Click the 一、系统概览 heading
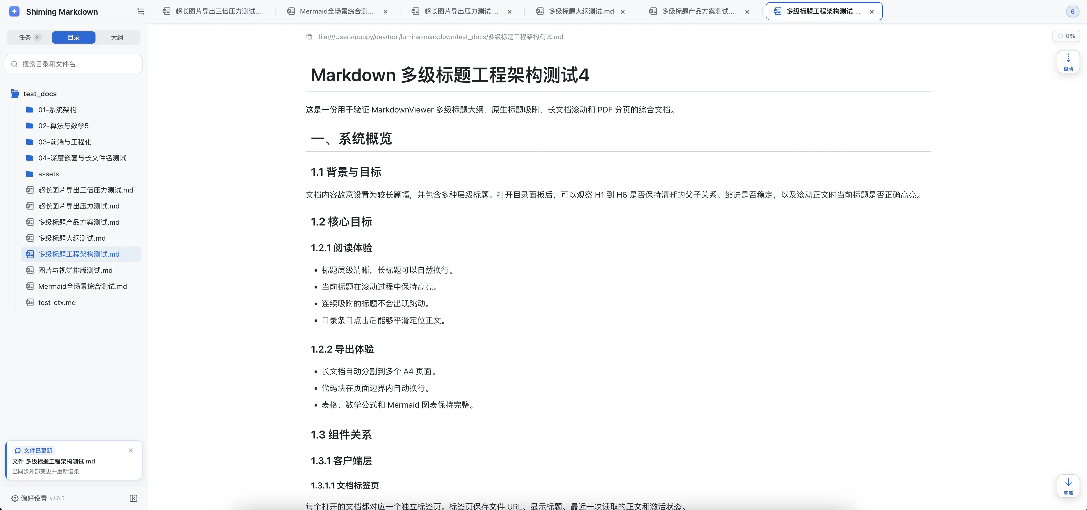Screen dimensions: 1087x510 pyautogui.click(x=351, y=138)
